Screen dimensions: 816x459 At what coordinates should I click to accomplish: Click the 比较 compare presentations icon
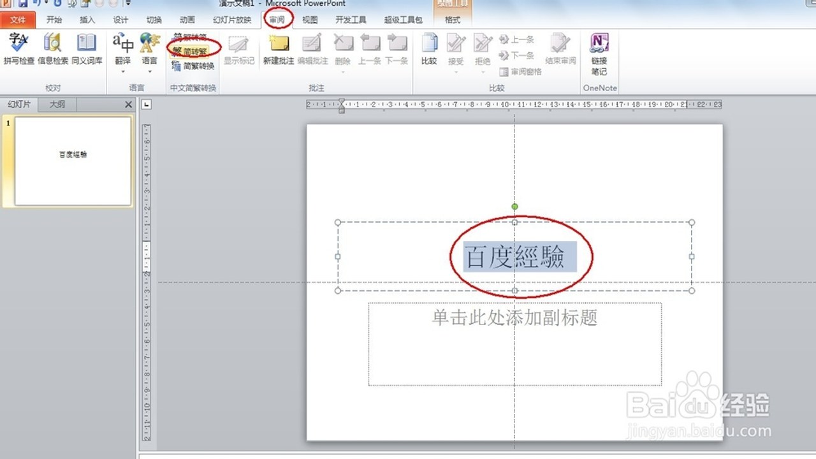coord(429,50)
